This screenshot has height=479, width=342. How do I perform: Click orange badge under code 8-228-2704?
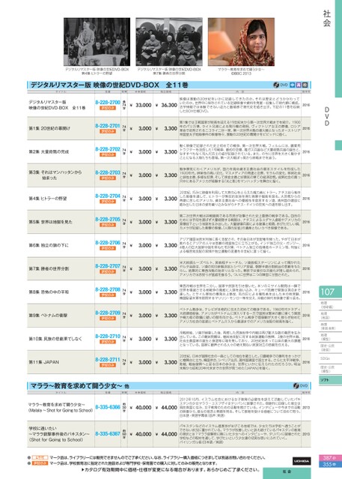pos(108,202)
